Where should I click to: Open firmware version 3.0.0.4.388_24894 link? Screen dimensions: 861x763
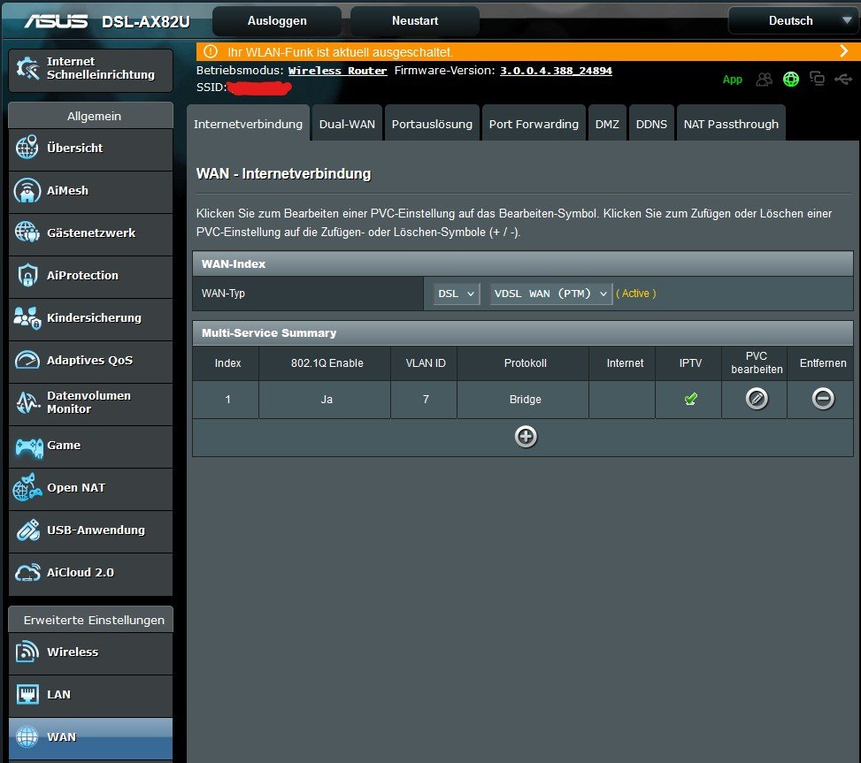point(556,71)
